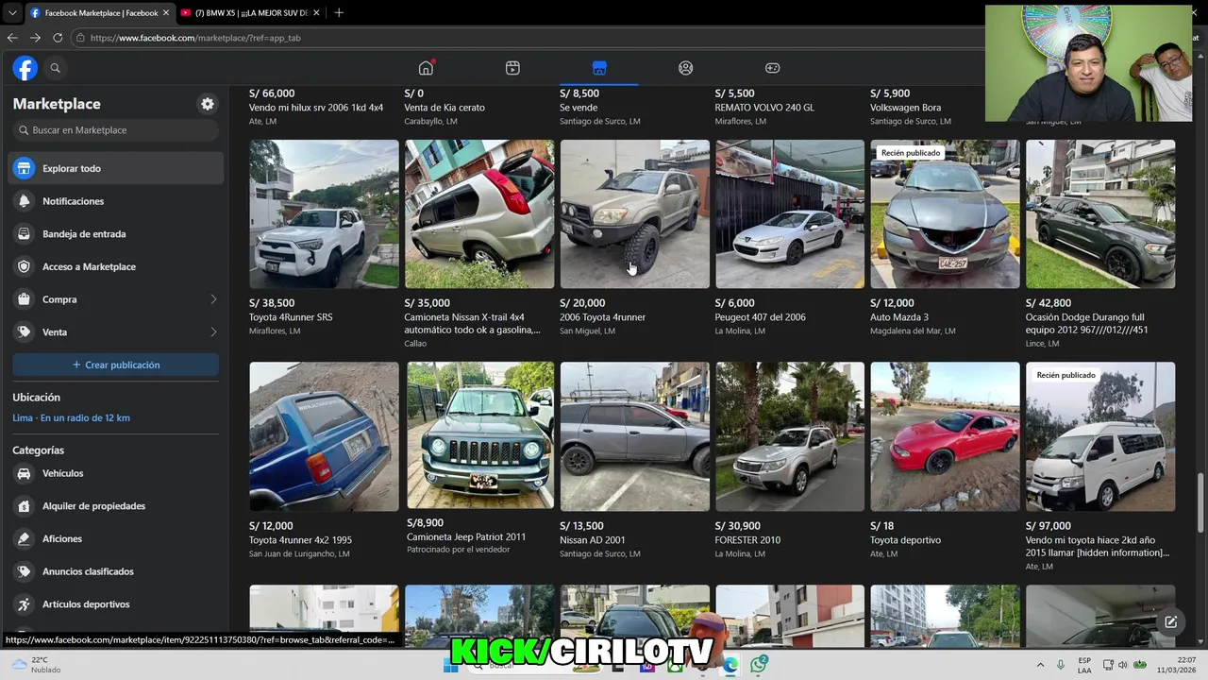Change location Lima radius 12 km link
This screenshot has width=1208, height=680.
tap(71, 417)
